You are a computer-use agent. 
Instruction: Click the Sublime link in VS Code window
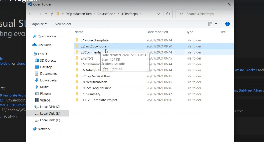click(x=245, y=90)
